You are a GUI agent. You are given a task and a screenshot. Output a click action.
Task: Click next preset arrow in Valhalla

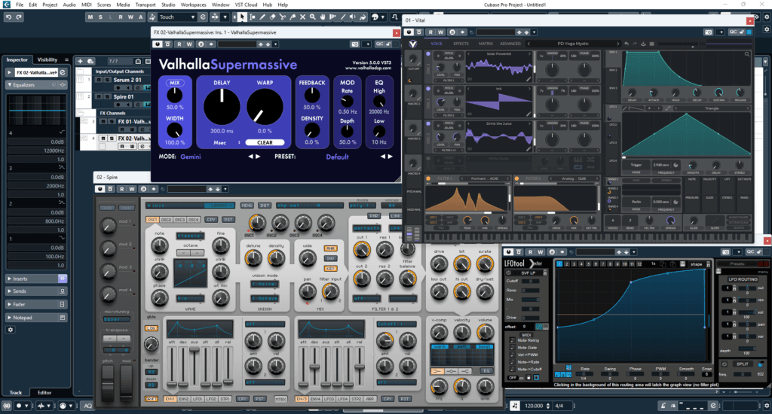tap(391, 157)
